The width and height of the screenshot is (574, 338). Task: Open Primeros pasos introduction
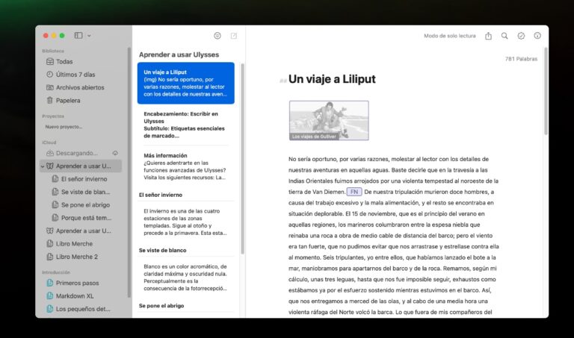[81, 283]
